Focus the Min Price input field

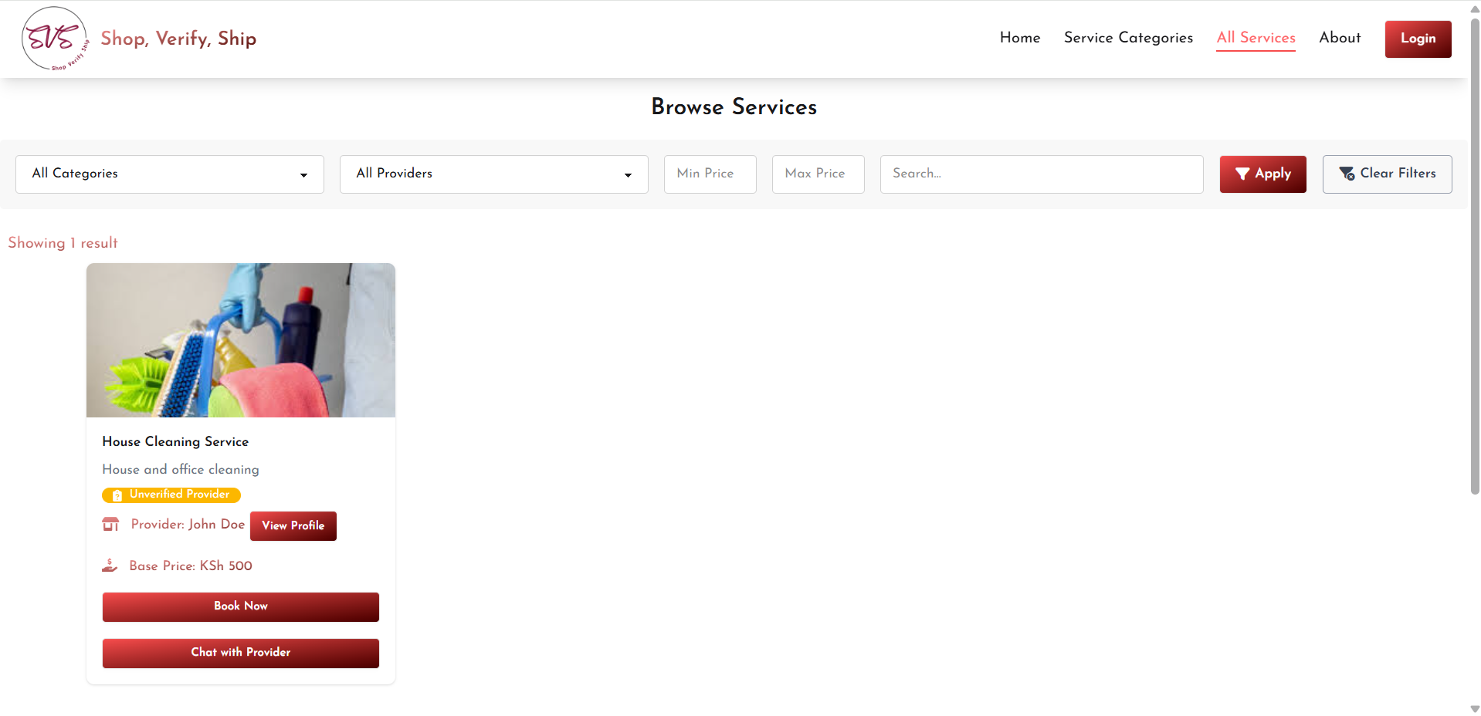pos(710,174)
